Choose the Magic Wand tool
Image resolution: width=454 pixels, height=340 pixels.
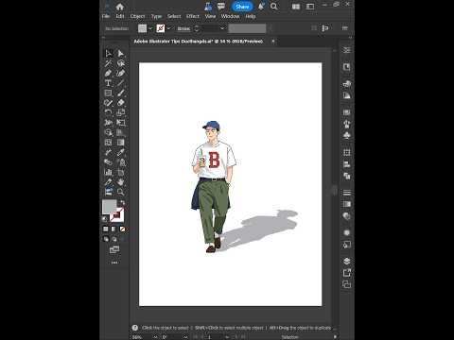[108, 63]
